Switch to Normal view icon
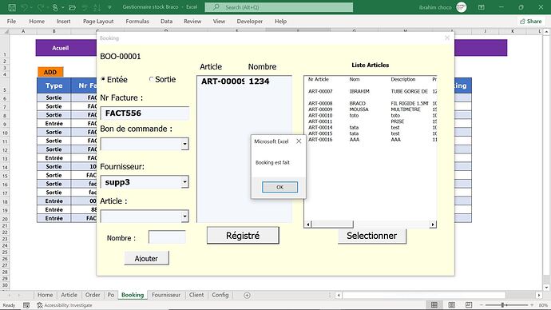Image resolution: width=551 pixels, height=310 pixels. pyautogui.click(x=434, y=304)
